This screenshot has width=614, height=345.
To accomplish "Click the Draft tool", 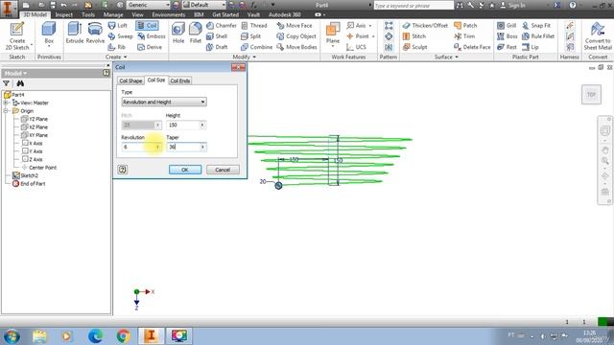I will pos(217,47).
